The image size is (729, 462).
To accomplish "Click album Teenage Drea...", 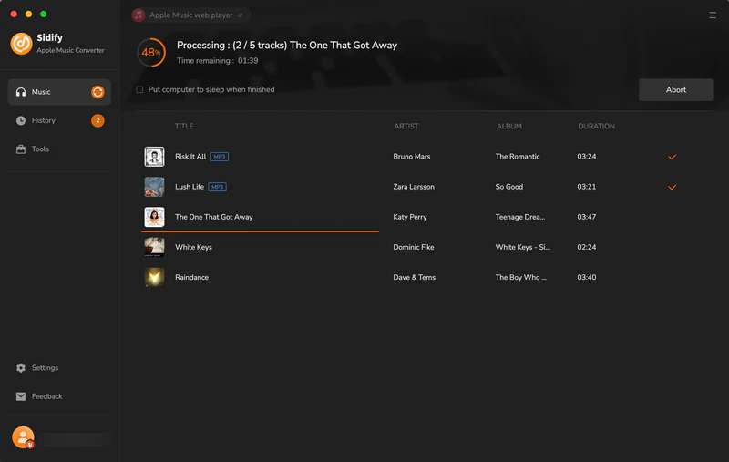I will click(519, 217).
